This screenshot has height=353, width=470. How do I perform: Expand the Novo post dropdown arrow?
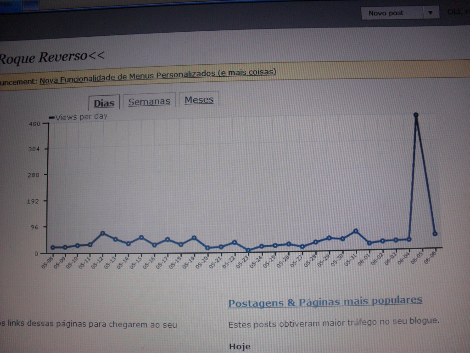(x=430, y=13)
